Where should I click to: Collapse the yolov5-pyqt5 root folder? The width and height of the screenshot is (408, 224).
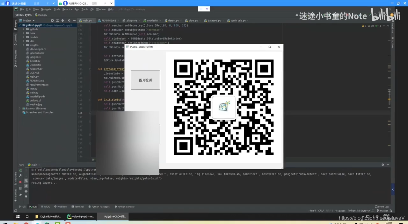20,25
